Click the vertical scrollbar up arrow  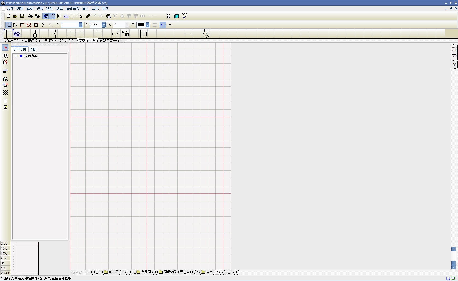point(453,249)
